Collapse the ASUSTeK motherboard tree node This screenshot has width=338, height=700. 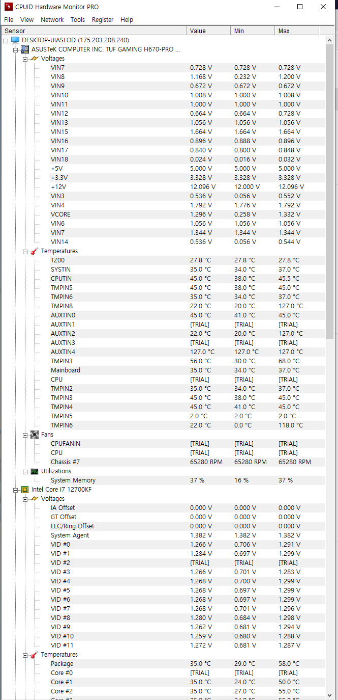coord(15,49)
